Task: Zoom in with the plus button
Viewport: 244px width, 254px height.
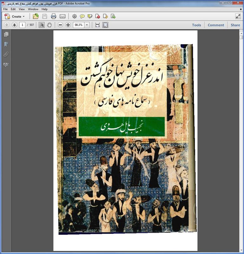Action: 68,25
